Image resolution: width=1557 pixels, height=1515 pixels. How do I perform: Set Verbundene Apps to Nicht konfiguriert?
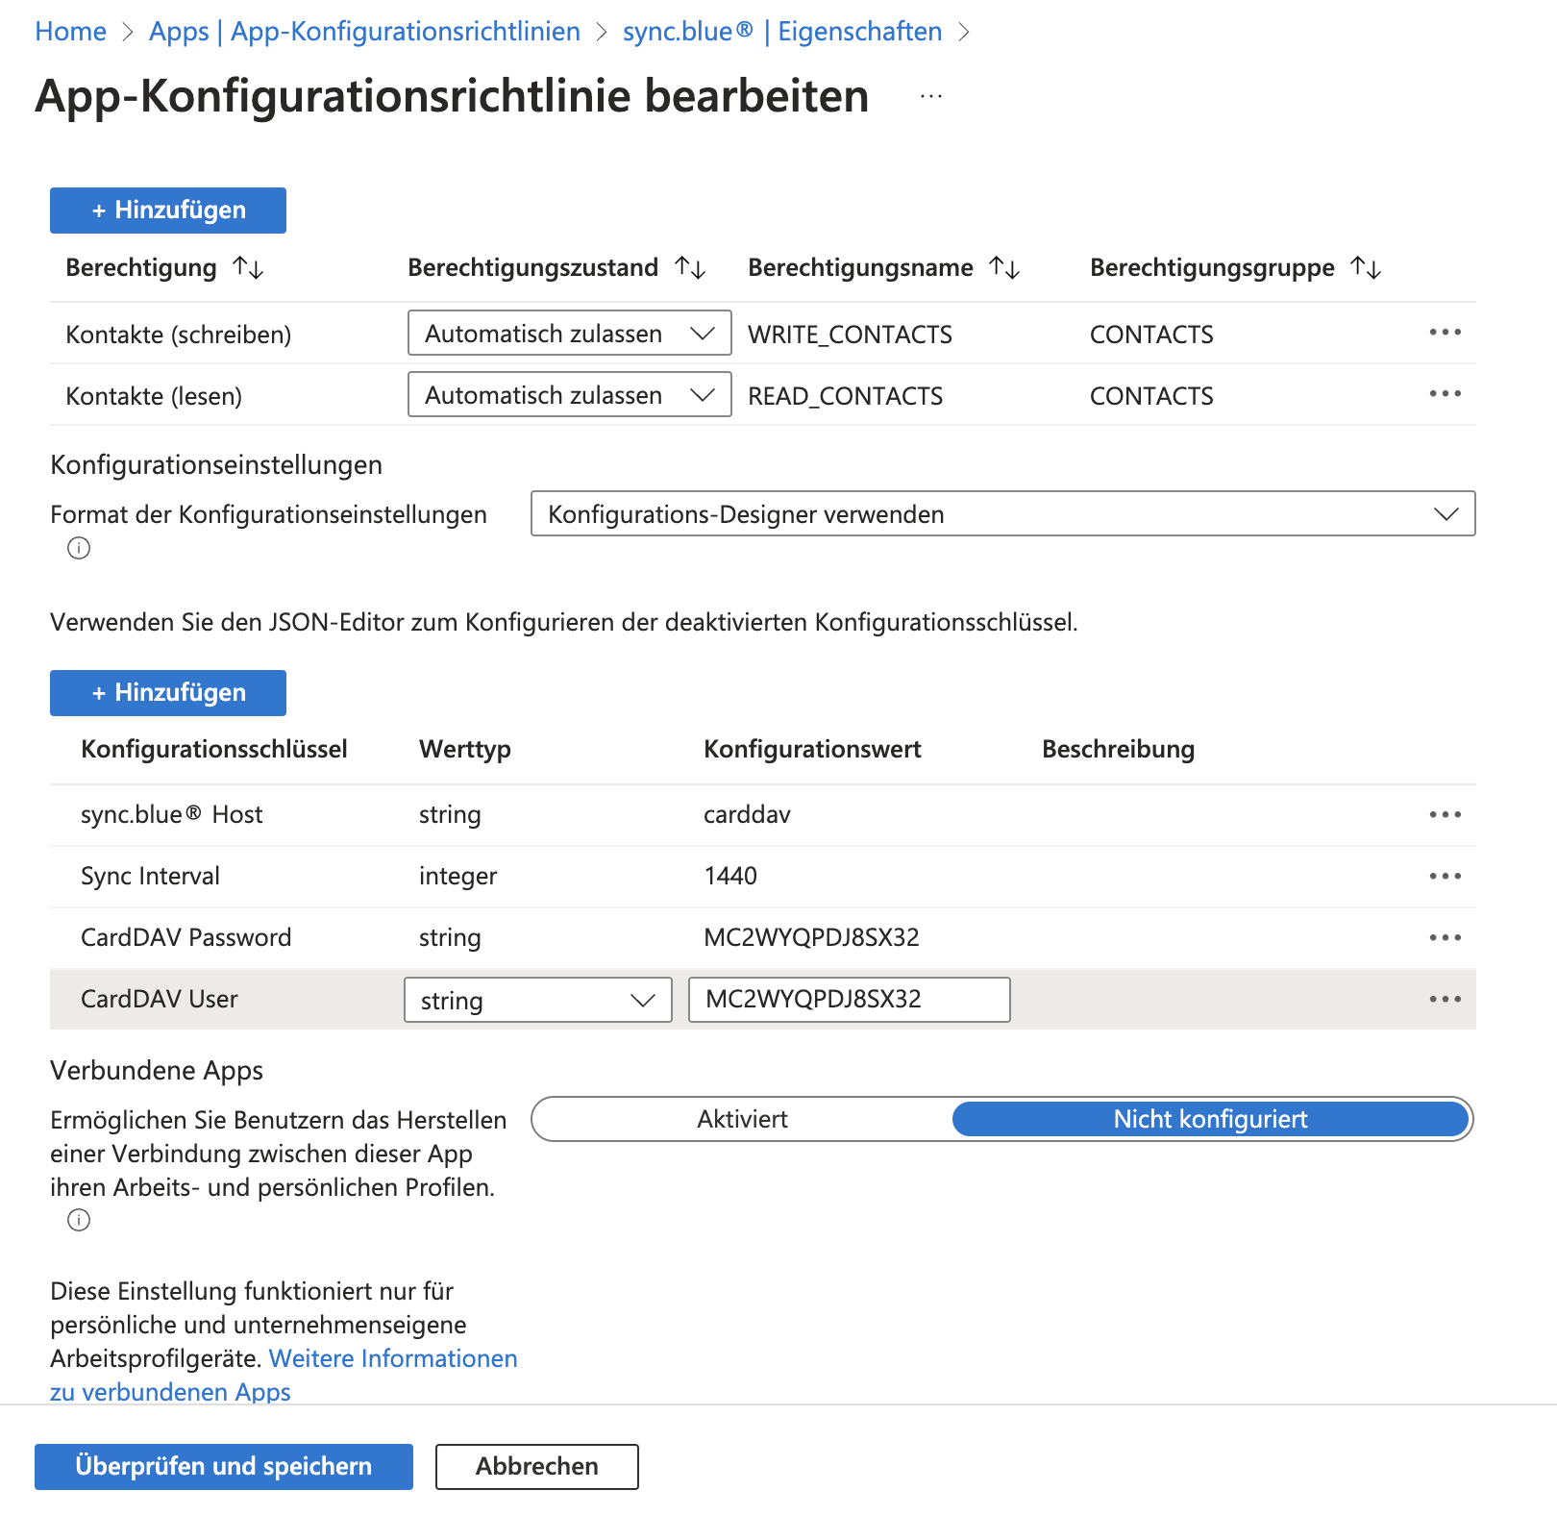(1210, 1119)
